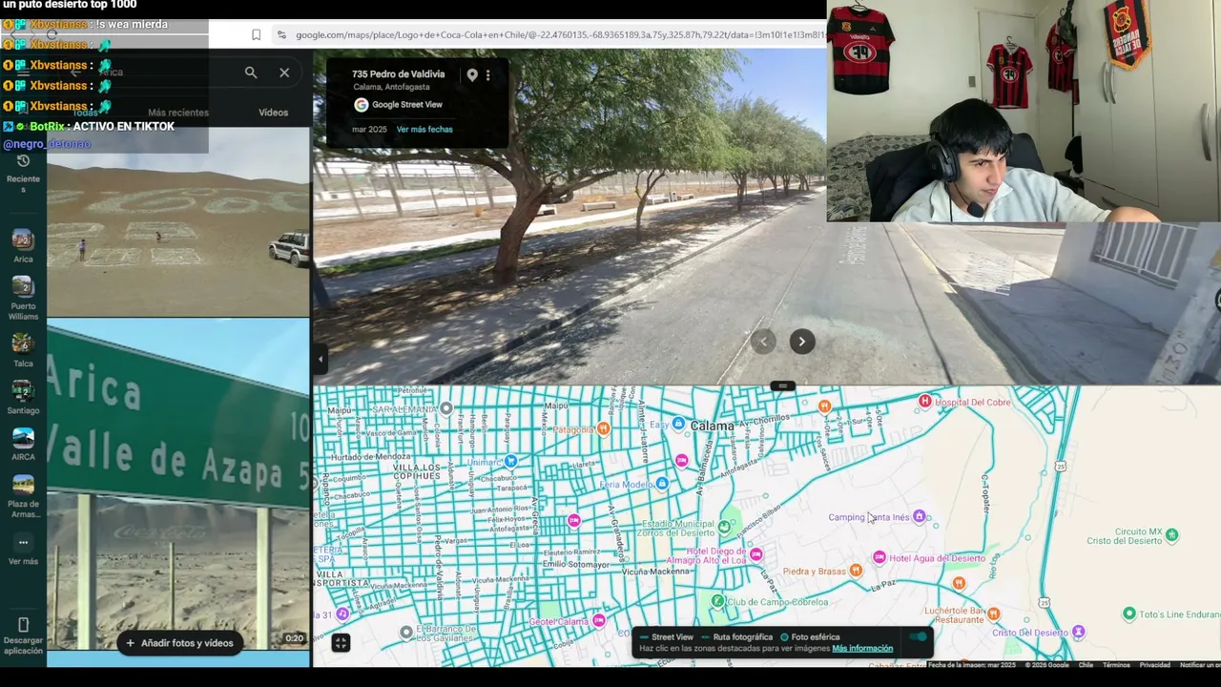Click the Club de Campo Cobreloa marker

point(717,601)
